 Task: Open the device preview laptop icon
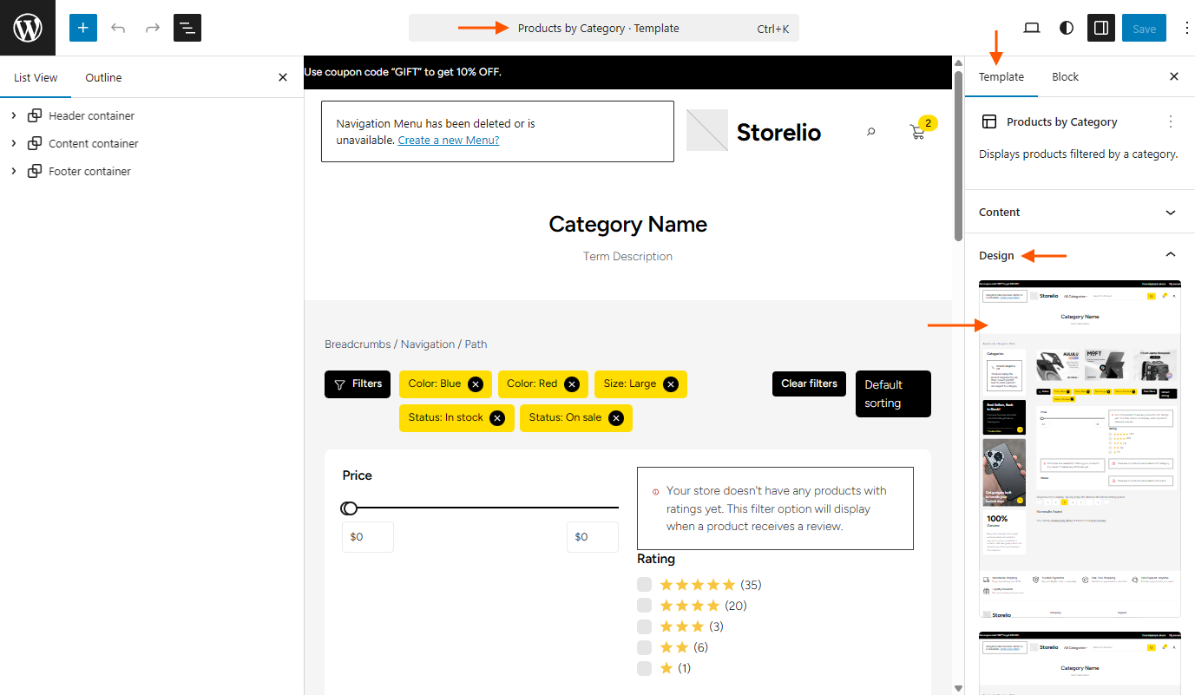1032,28
